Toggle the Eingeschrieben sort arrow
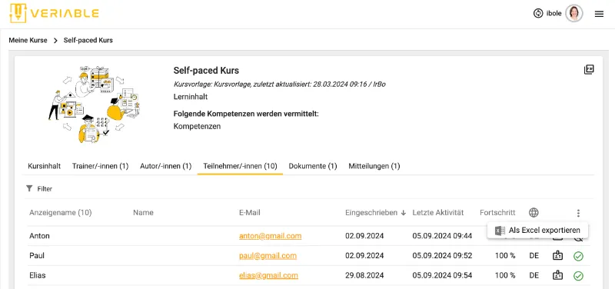615x289 pixels. (403, 213)
